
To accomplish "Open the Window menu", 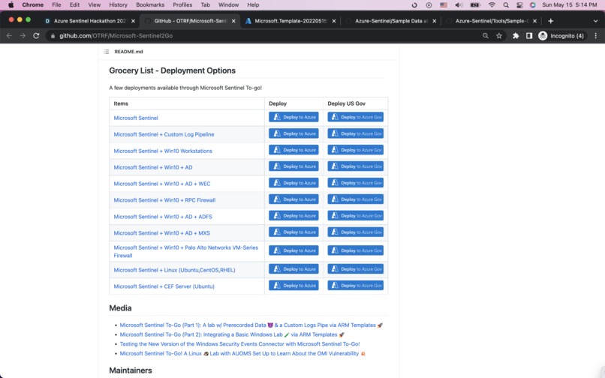I will [228, 5].
